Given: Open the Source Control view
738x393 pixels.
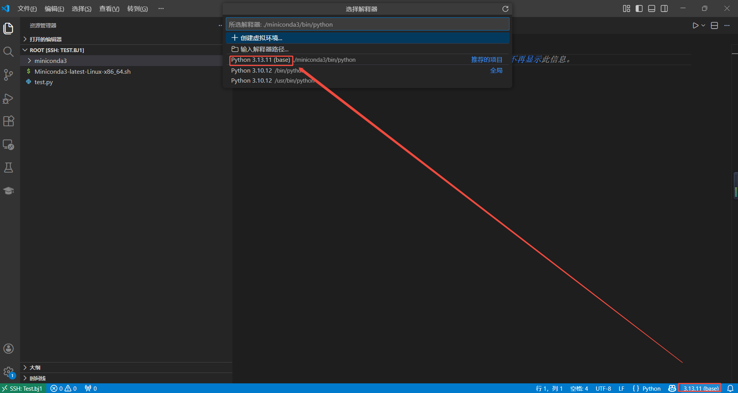Looking at the screenshot, I should (8, 75).
